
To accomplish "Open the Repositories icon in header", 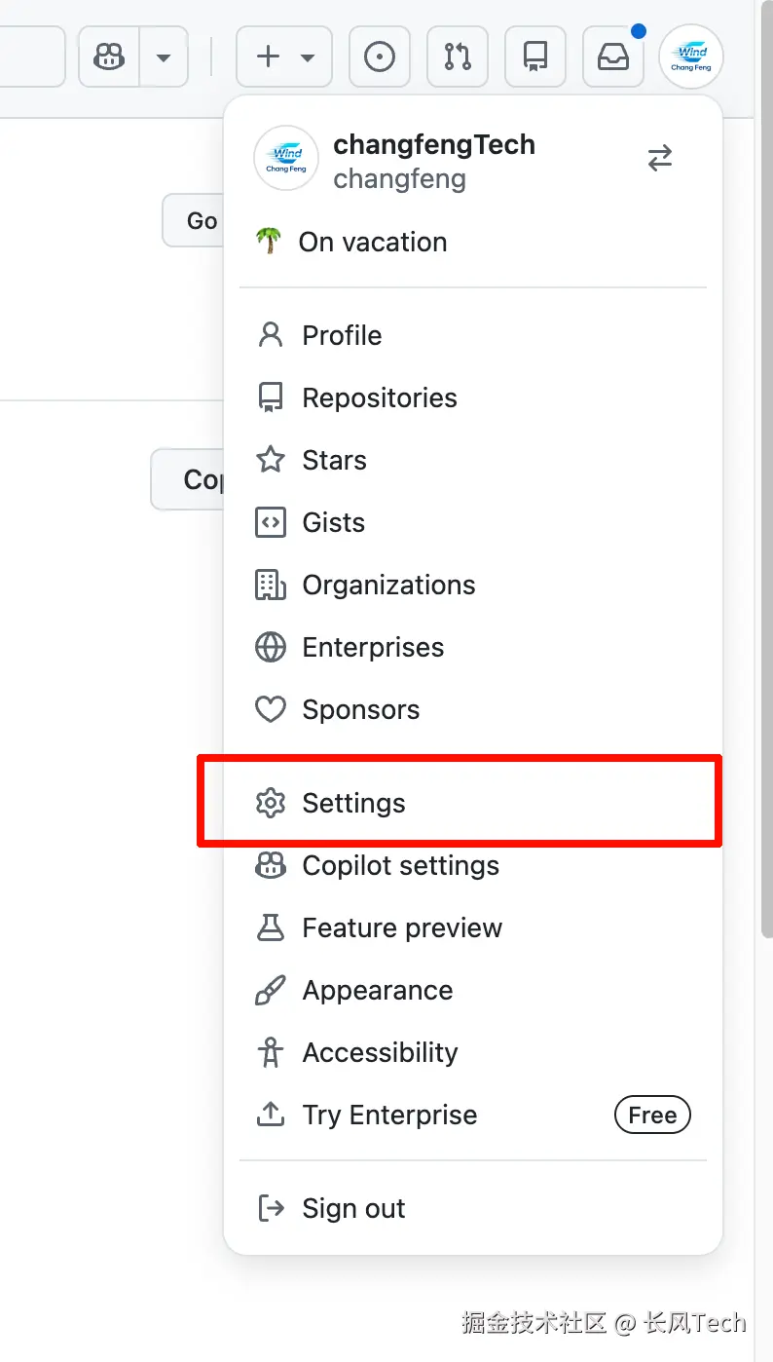I will point(534,57).
